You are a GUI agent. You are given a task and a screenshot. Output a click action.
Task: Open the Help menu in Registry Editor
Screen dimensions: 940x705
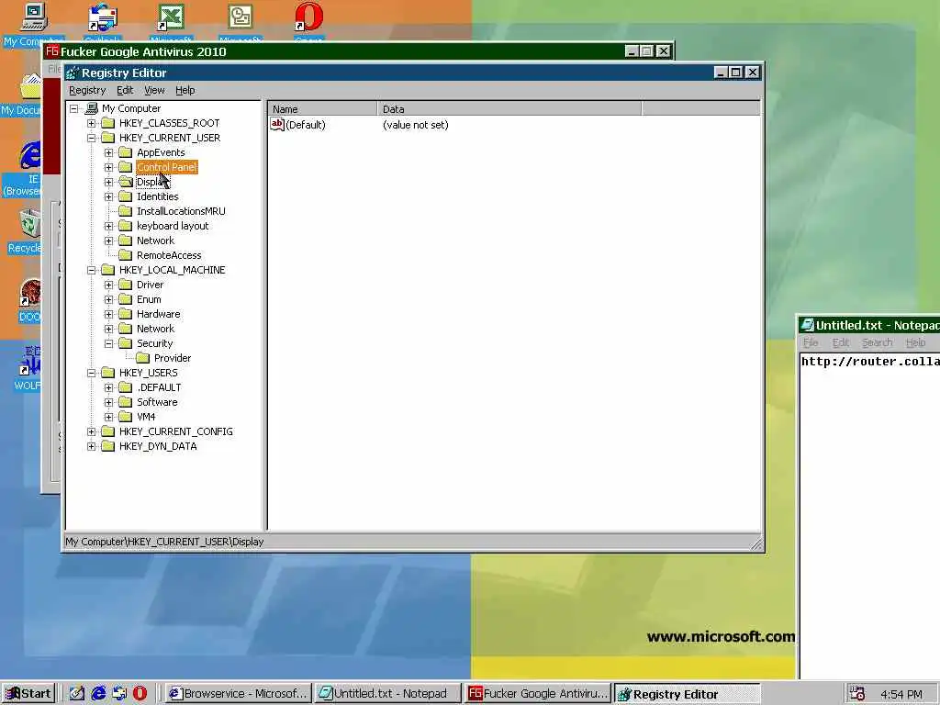pyautogui.click(x=185, y=90)
